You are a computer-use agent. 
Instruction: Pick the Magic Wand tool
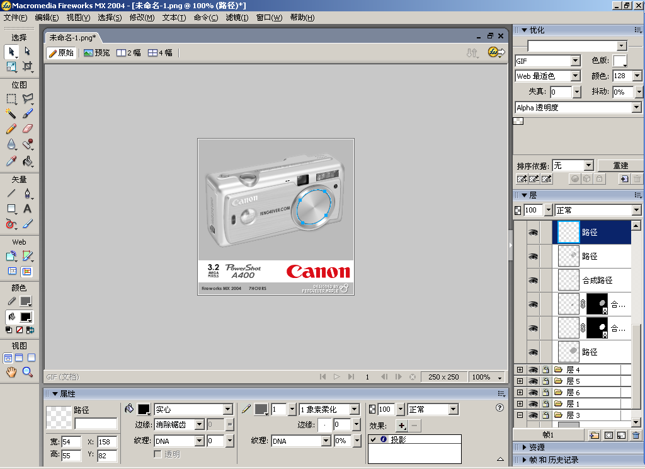(11, 113)
